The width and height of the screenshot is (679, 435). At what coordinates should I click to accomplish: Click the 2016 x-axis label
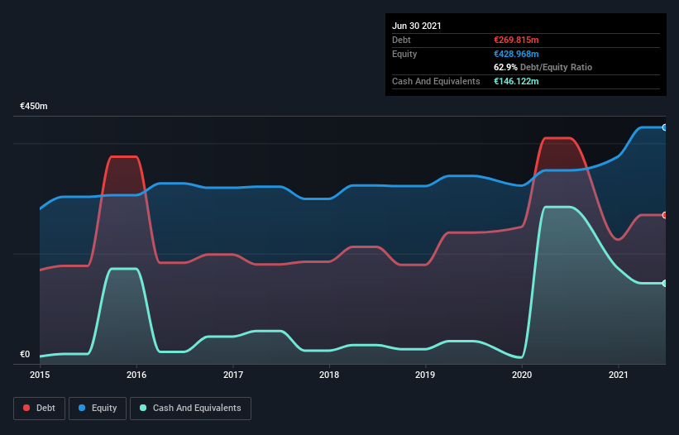(x=136, y=375)
